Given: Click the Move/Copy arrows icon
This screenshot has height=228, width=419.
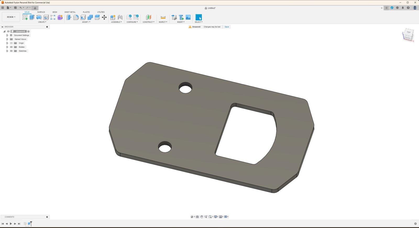Looking at the screenshot, I should click(x=104, y=17).
